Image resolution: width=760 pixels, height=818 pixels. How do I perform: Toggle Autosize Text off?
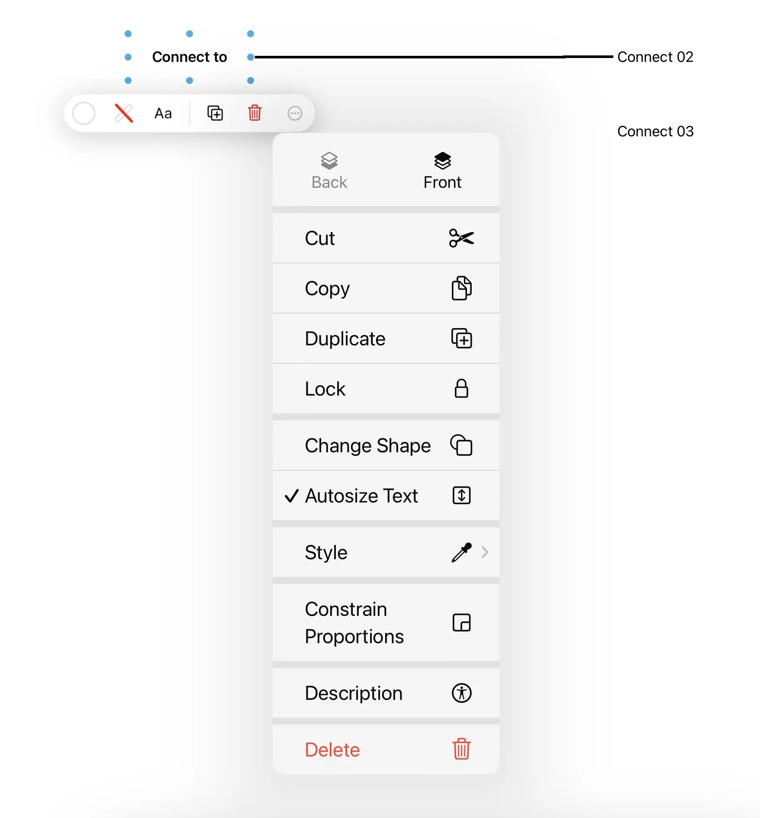coord(385,496)
